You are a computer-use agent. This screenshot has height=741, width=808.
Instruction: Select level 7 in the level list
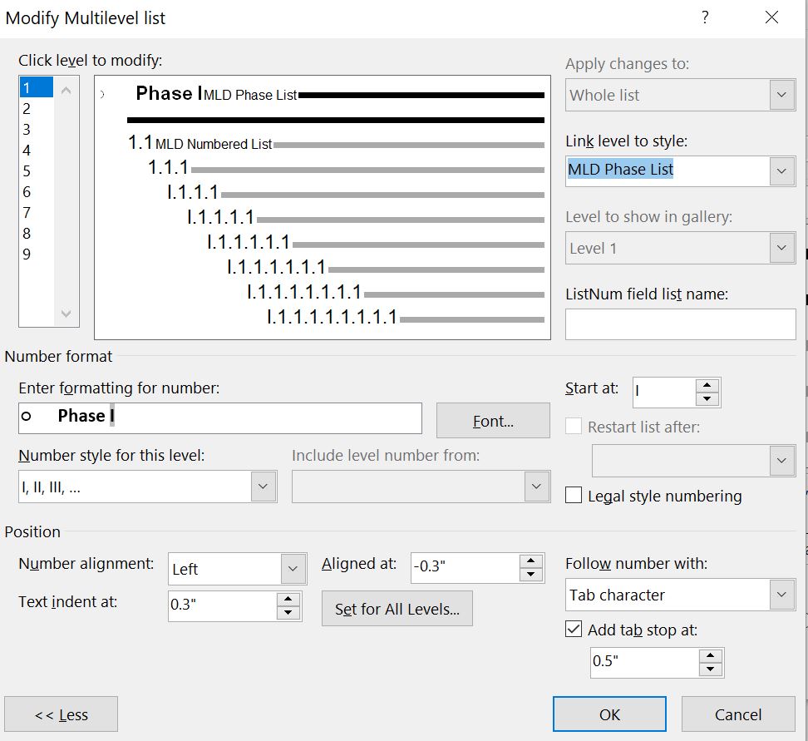(x=36, y=212)
